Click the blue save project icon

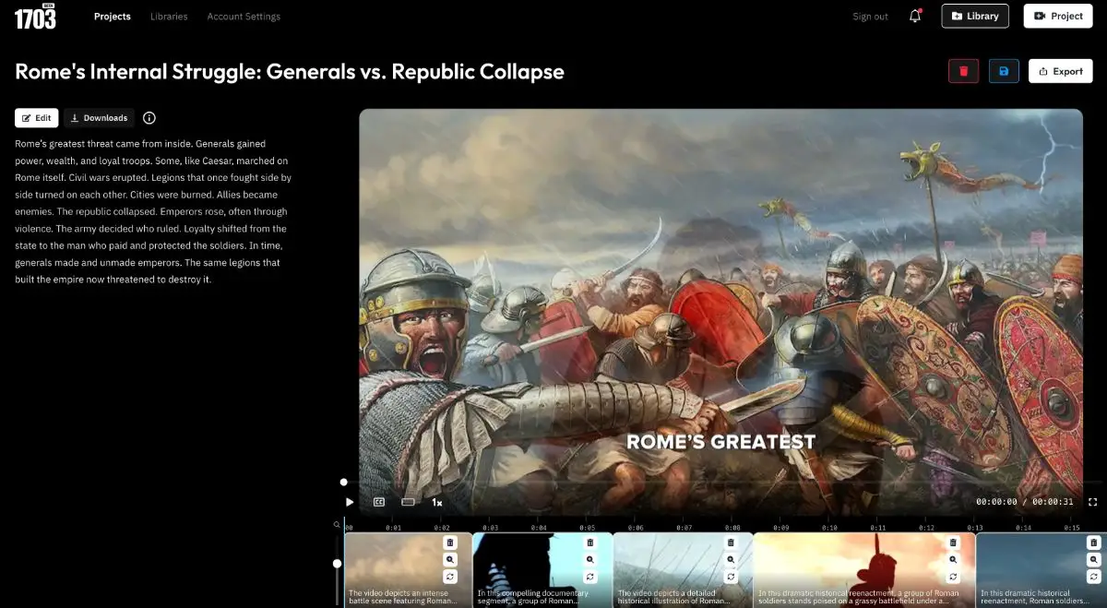point(1004,71)
